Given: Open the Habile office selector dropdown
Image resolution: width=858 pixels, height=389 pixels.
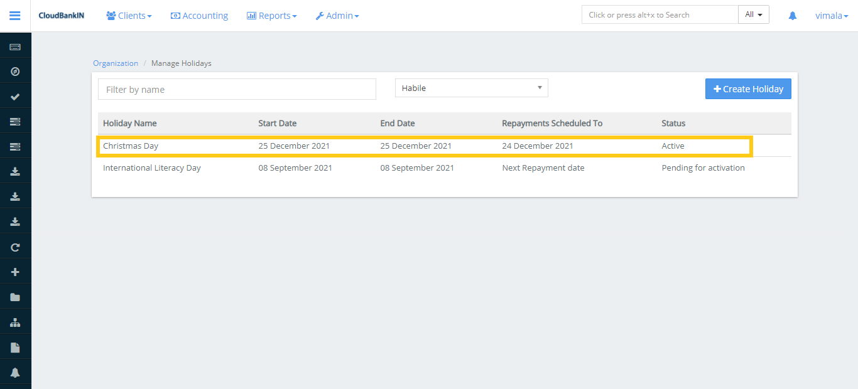Looking at the screenshot, I should [471, 88].
